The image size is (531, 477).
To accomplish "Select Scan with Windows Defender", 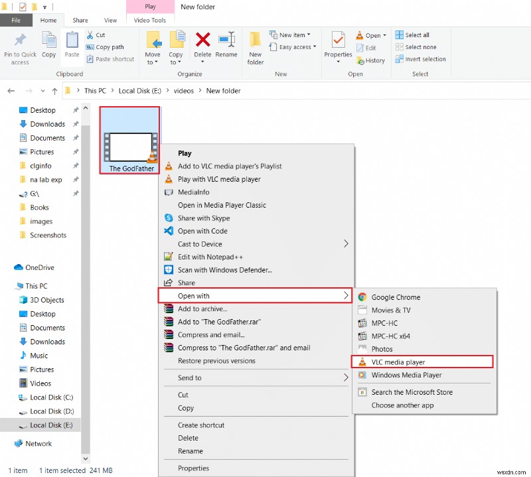I will tap(256, 270).
